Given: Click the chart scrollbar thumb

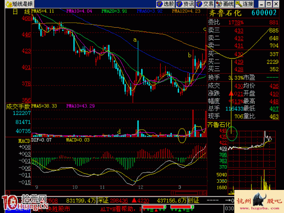Looking at the screenshot, I should pyautogui.click(x=187, y=193).
